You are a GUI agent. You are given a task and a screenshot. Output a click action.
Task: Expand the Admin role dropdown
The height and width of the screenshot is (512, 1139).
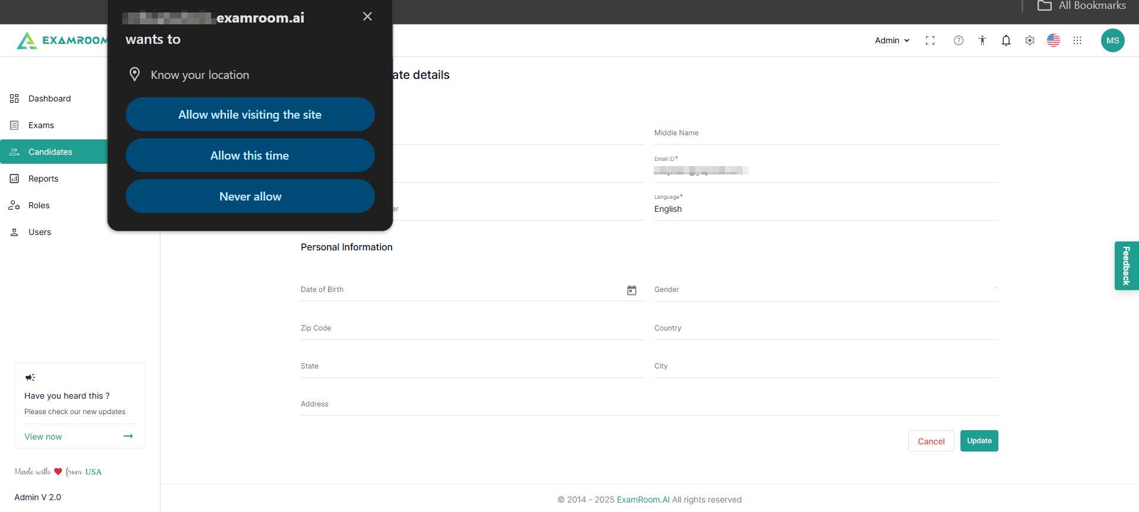892,40
